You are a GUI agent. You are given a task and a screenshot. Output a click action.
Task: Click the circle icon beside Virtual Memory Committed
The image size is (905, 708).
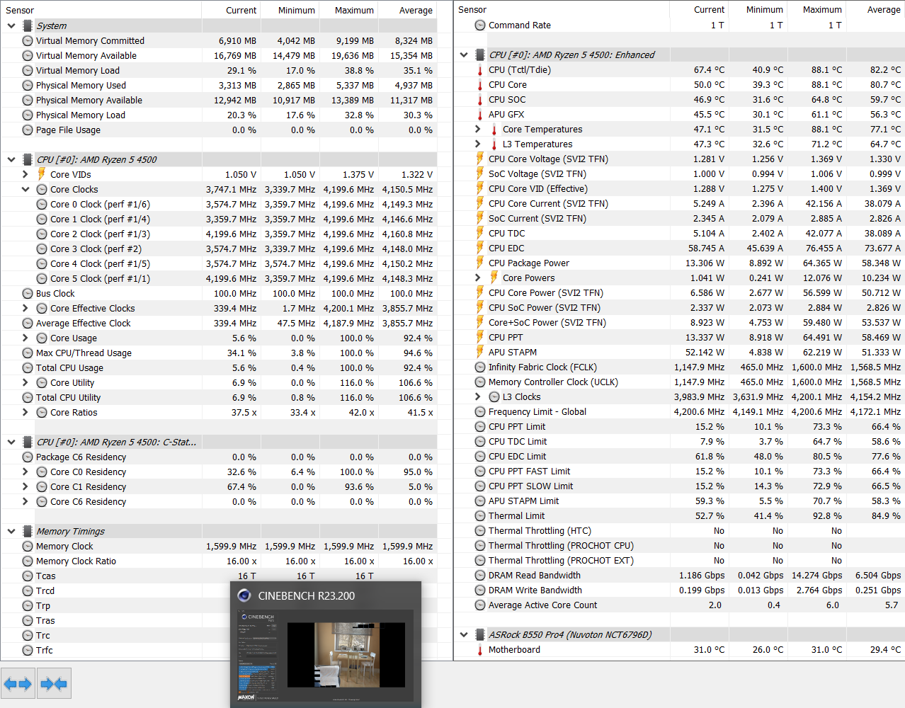pos(28,40)
